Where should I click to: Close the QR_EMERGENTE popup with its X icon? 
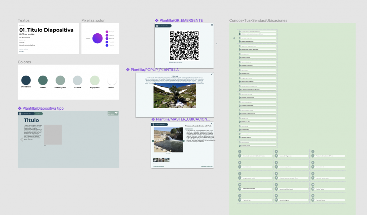click(x=212, y=25)
